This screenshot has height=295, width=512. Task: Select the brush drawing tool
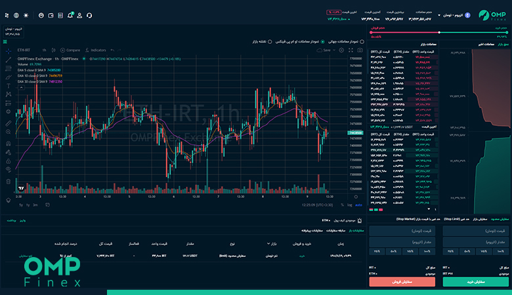(x=9, y=77)
